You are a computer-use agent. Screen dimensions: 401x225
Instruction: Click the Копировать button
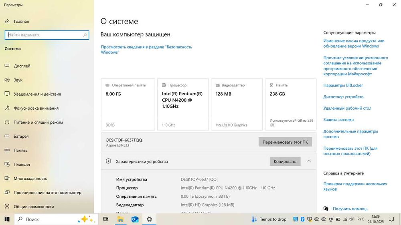click(x=285, y=161)
